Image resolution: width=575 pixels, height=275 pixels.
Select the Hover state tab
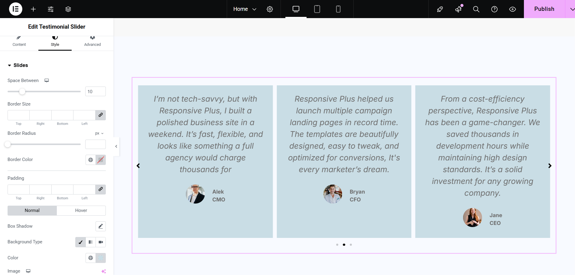(81, 210)
